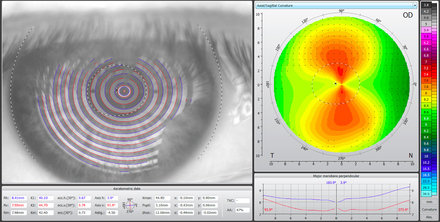Click the AA field showing 47%
Screen dimensions: 440x222
(x=243, y=210)
